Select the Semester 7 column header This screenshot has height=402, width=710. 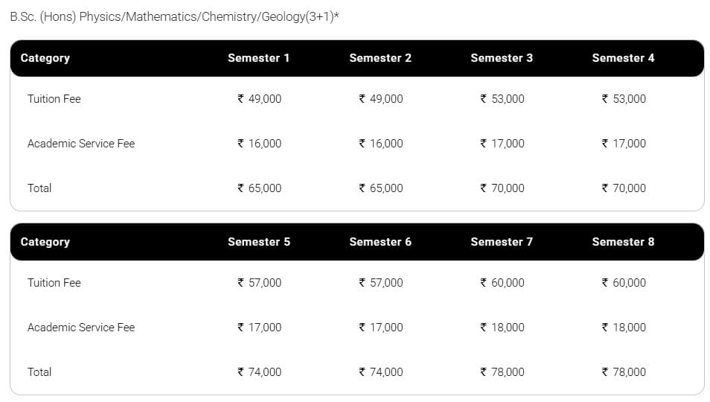[501, 242]
